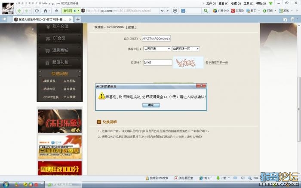Expand the 下载 dropdown arrow

(x=229, y=178)
